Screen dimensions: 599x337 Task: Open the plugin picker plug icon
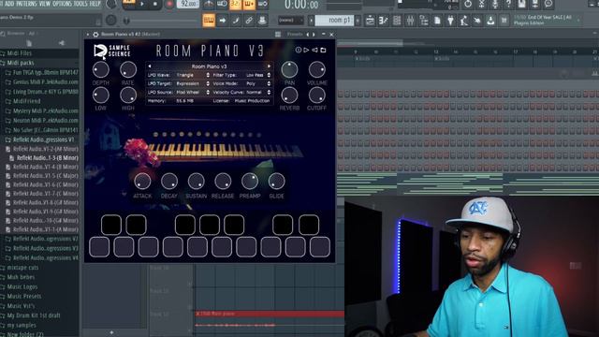(x=450, y=21)
